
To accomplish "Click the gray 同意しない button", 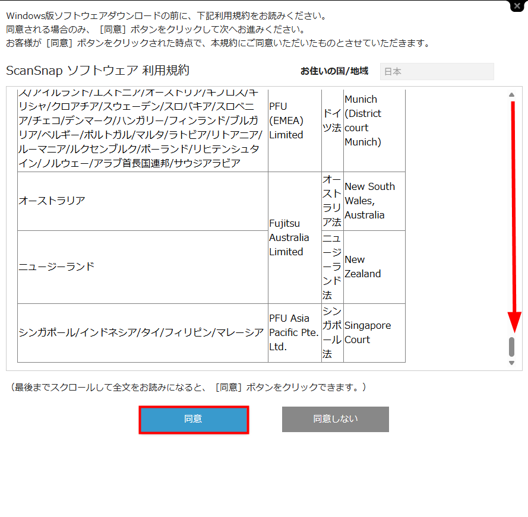I will coord(335,419).
